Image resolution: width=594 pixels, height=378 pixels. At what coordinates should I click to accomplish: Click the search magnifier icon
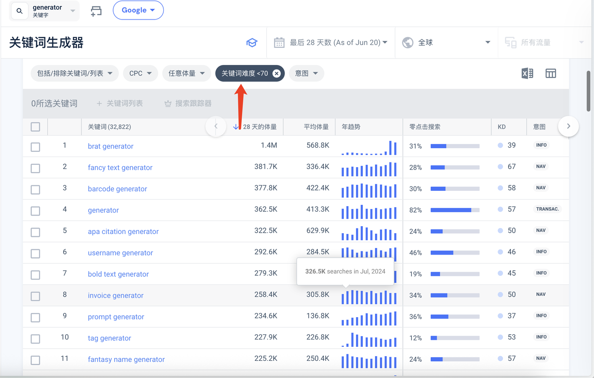[x=19, y=11]
